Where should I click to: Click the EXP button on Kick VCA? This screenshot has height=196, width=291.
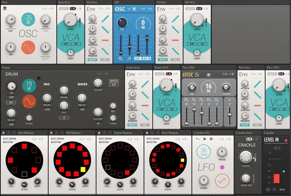[66, 44]
